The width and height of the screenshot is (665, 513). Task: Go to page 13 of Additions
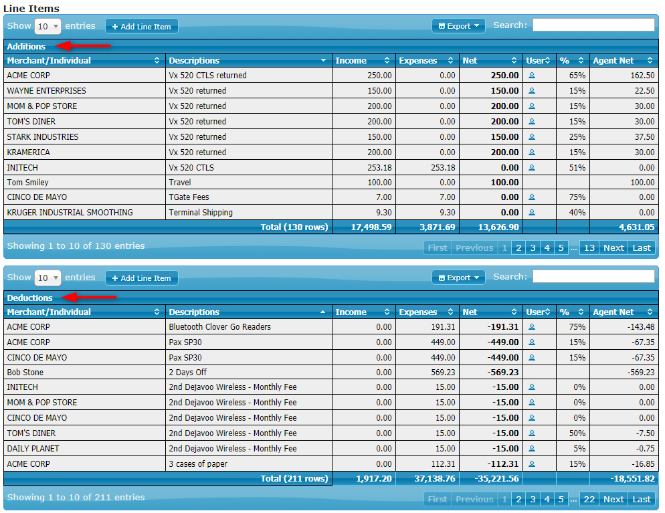589,248
